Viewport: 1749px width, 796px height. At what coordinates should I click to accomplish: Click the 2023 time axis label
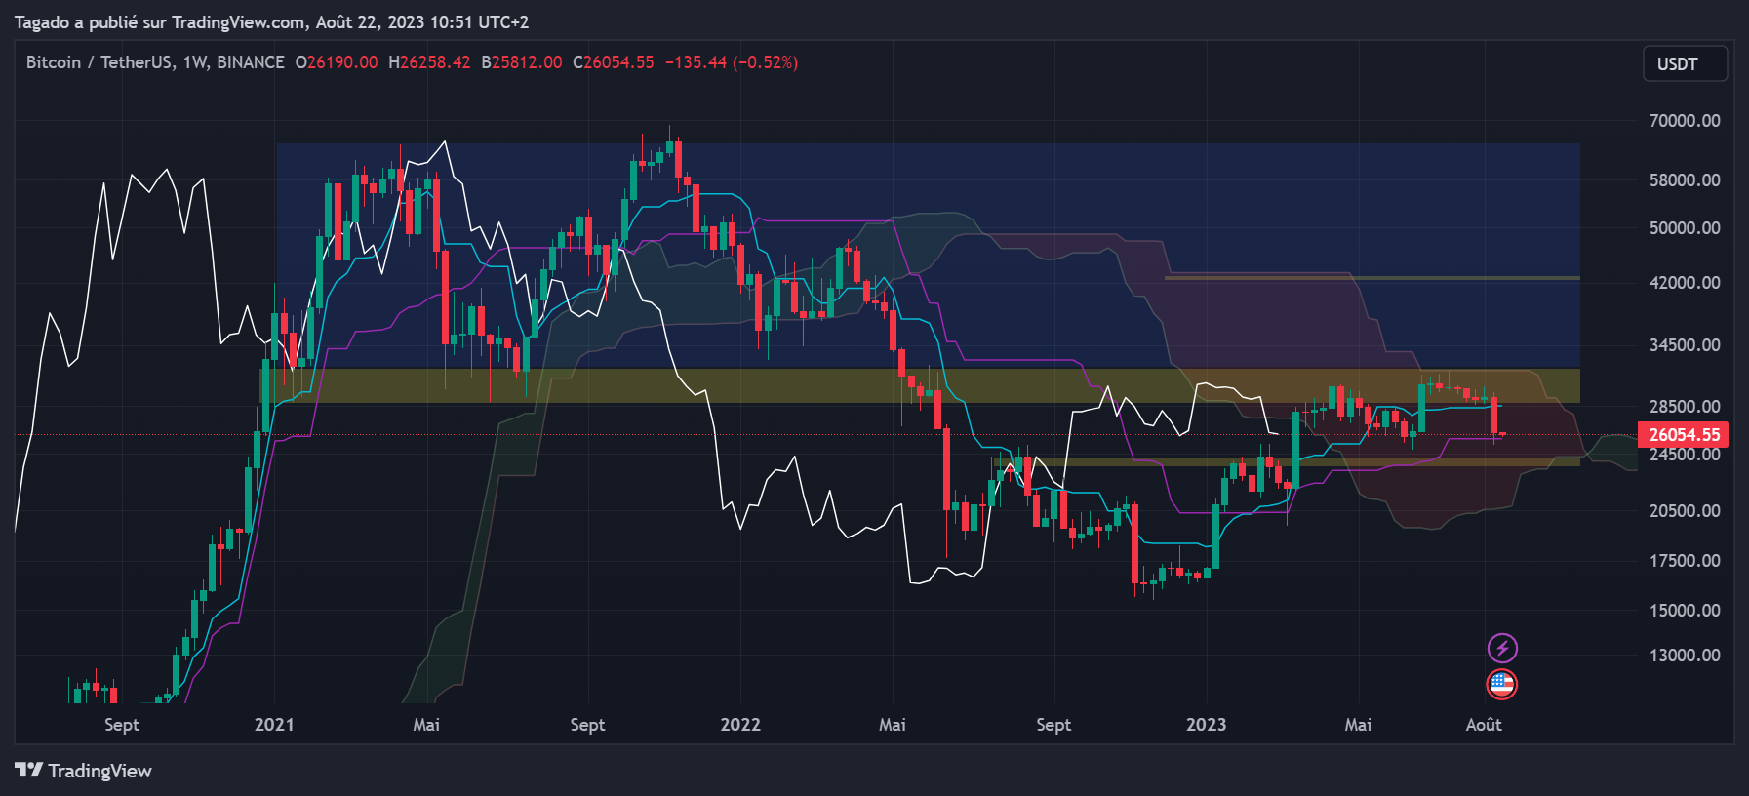point(1206,725)
